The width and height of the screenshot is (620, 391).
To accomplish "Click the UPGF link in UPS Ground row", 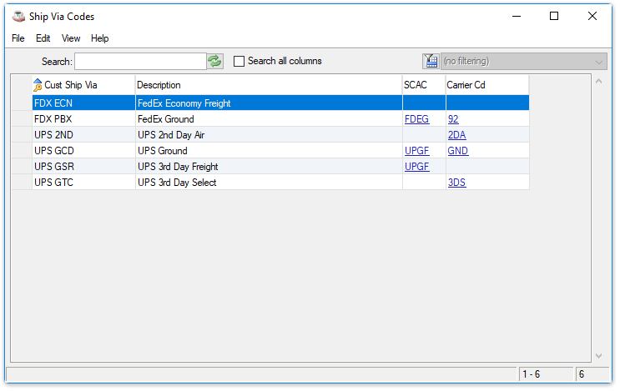I will pyautogui.click(x=416, y=151).
